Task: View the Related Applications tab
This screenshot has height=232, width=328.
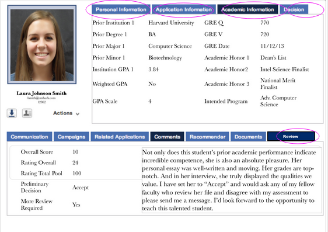Action: click(120, 137)
